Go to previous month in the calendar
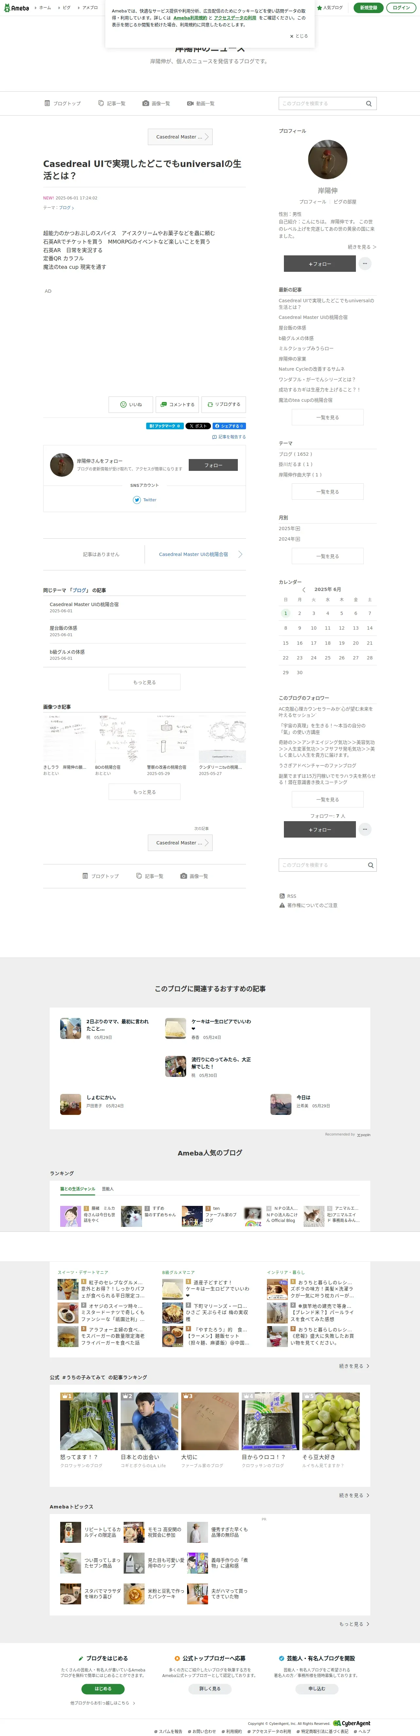420x1736 pixels. [x=304, y=590]
